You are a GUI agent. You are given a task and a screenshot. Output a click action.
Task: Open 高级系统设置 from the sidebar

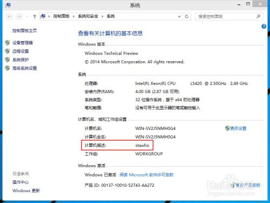[24, 68]
